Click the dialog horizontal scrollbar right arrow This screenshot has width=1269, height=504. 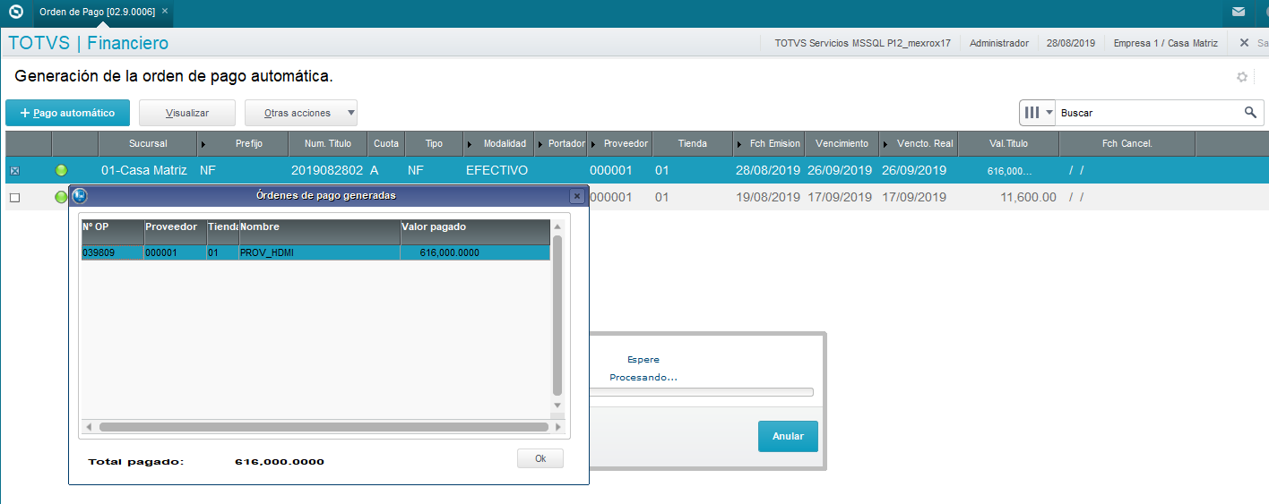click(x=557, y=427)
